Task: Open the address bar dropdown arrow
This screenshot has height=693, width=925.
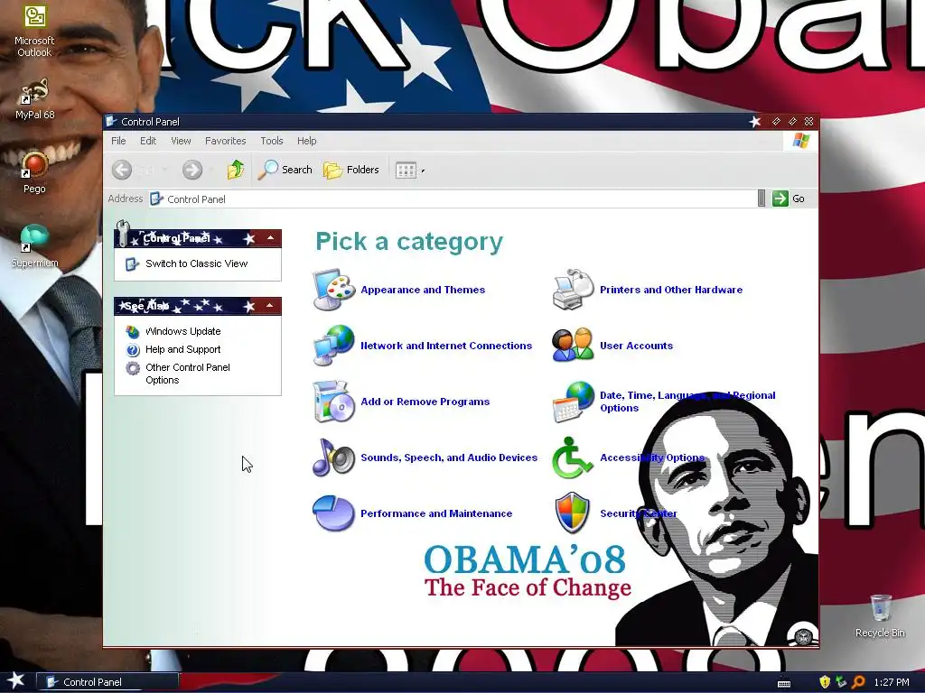Action: [761, 199]
